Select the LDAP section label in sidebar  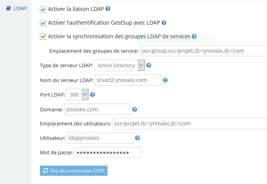(x=20, y=9)
